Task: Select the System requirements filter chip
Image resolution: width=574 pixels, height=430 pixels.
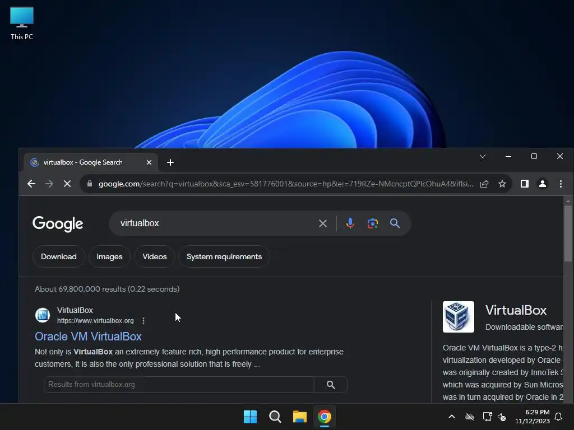Action: 224,256
